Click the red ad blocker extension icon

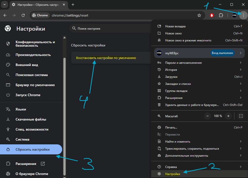point(212,15)
